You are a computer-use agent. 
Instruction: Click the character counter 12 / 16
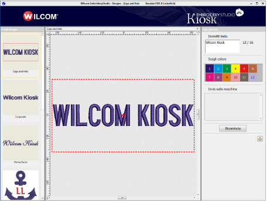248,43
